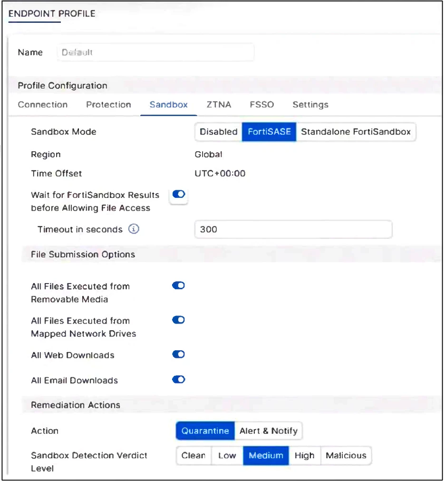
Task: Go to the ZTNA tab
Action: coord(219,105)
